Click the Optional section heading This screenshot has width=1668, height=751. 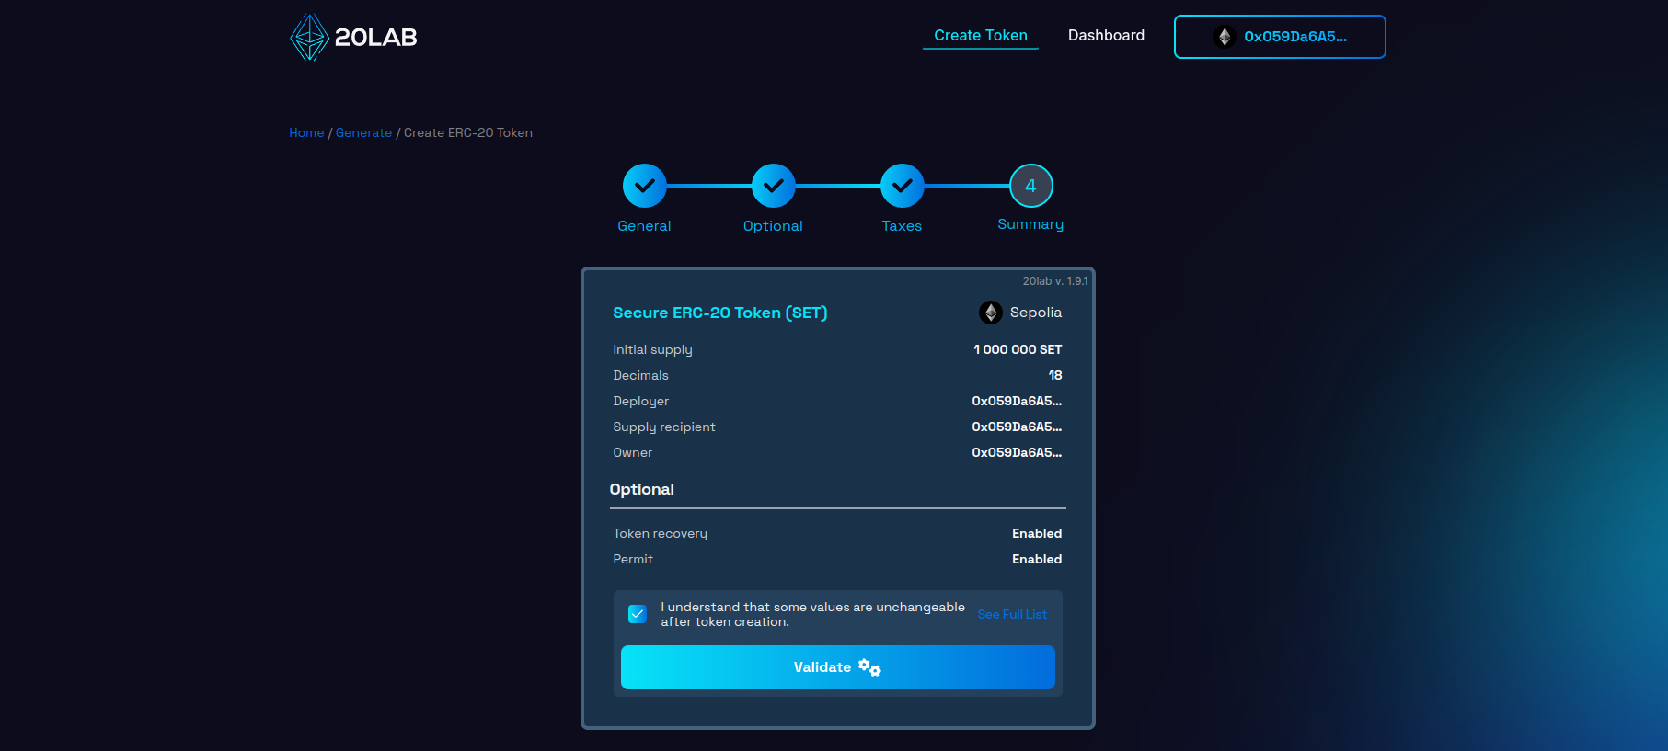[x=642, y=489]
